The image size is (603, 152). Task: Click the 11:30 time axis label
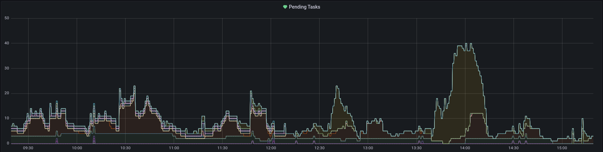(x=222, y=148)
